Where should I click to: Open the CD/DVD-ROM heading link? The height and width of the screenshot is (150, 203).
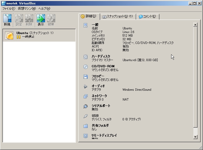(103, 66)
